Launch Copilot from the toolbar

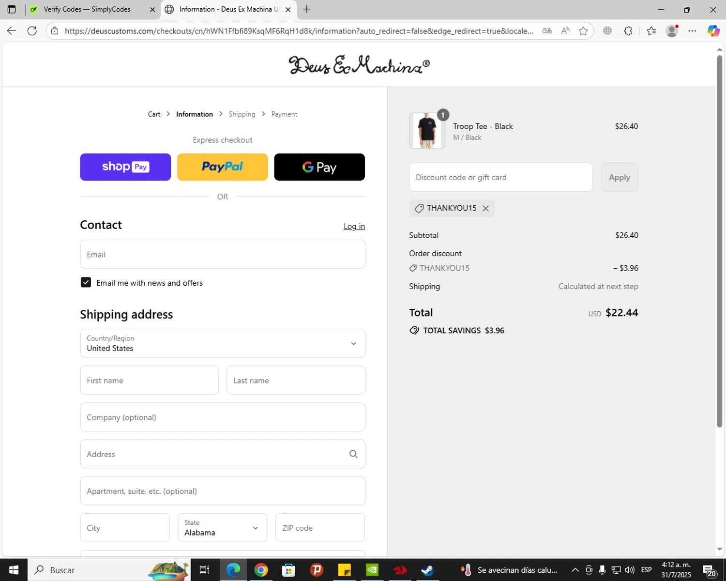713,31
